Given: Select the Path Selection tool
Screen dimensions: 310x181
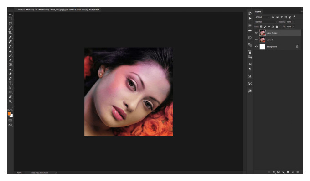Looking at the screenshot, I should (x=10, y=88).
